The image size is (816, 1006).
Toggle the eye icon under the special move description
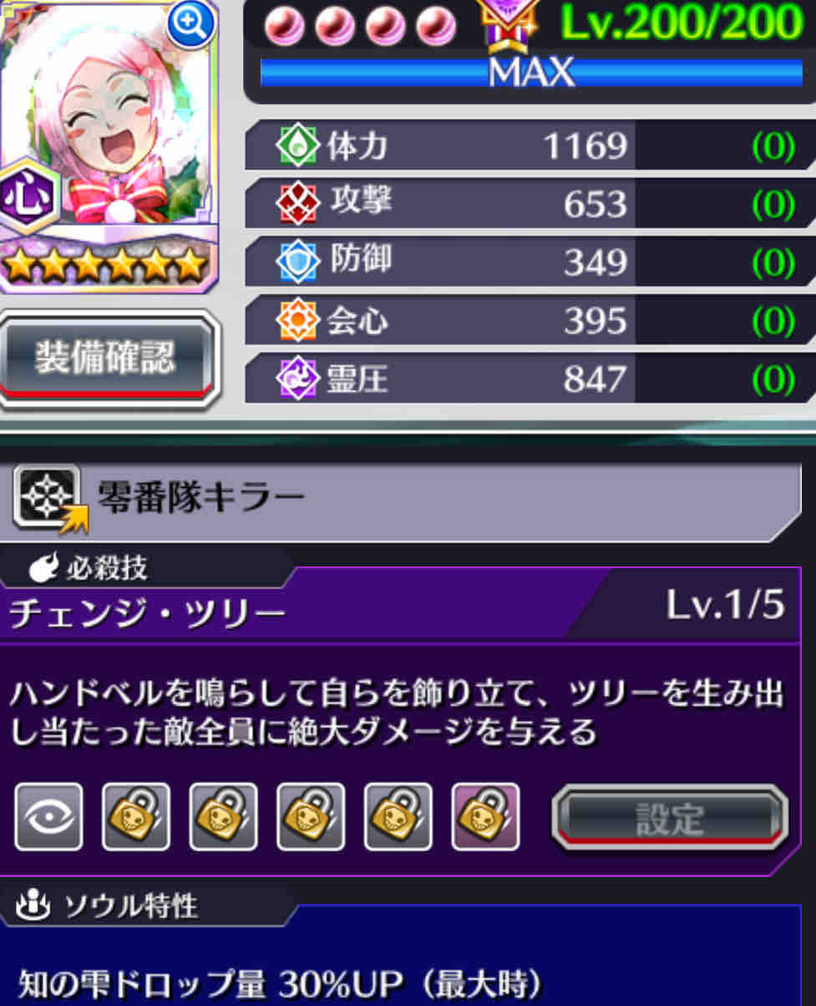pyautogui.click(x=48, y=816)
